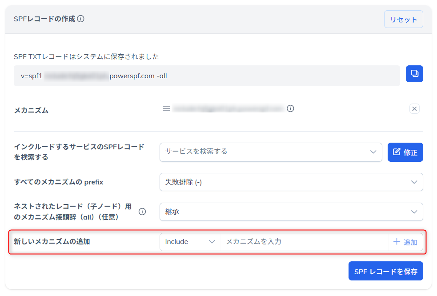The image size is (437, 296).
Task: Expand the 継承 dropdown for nested records
Action: click(291, 212)
